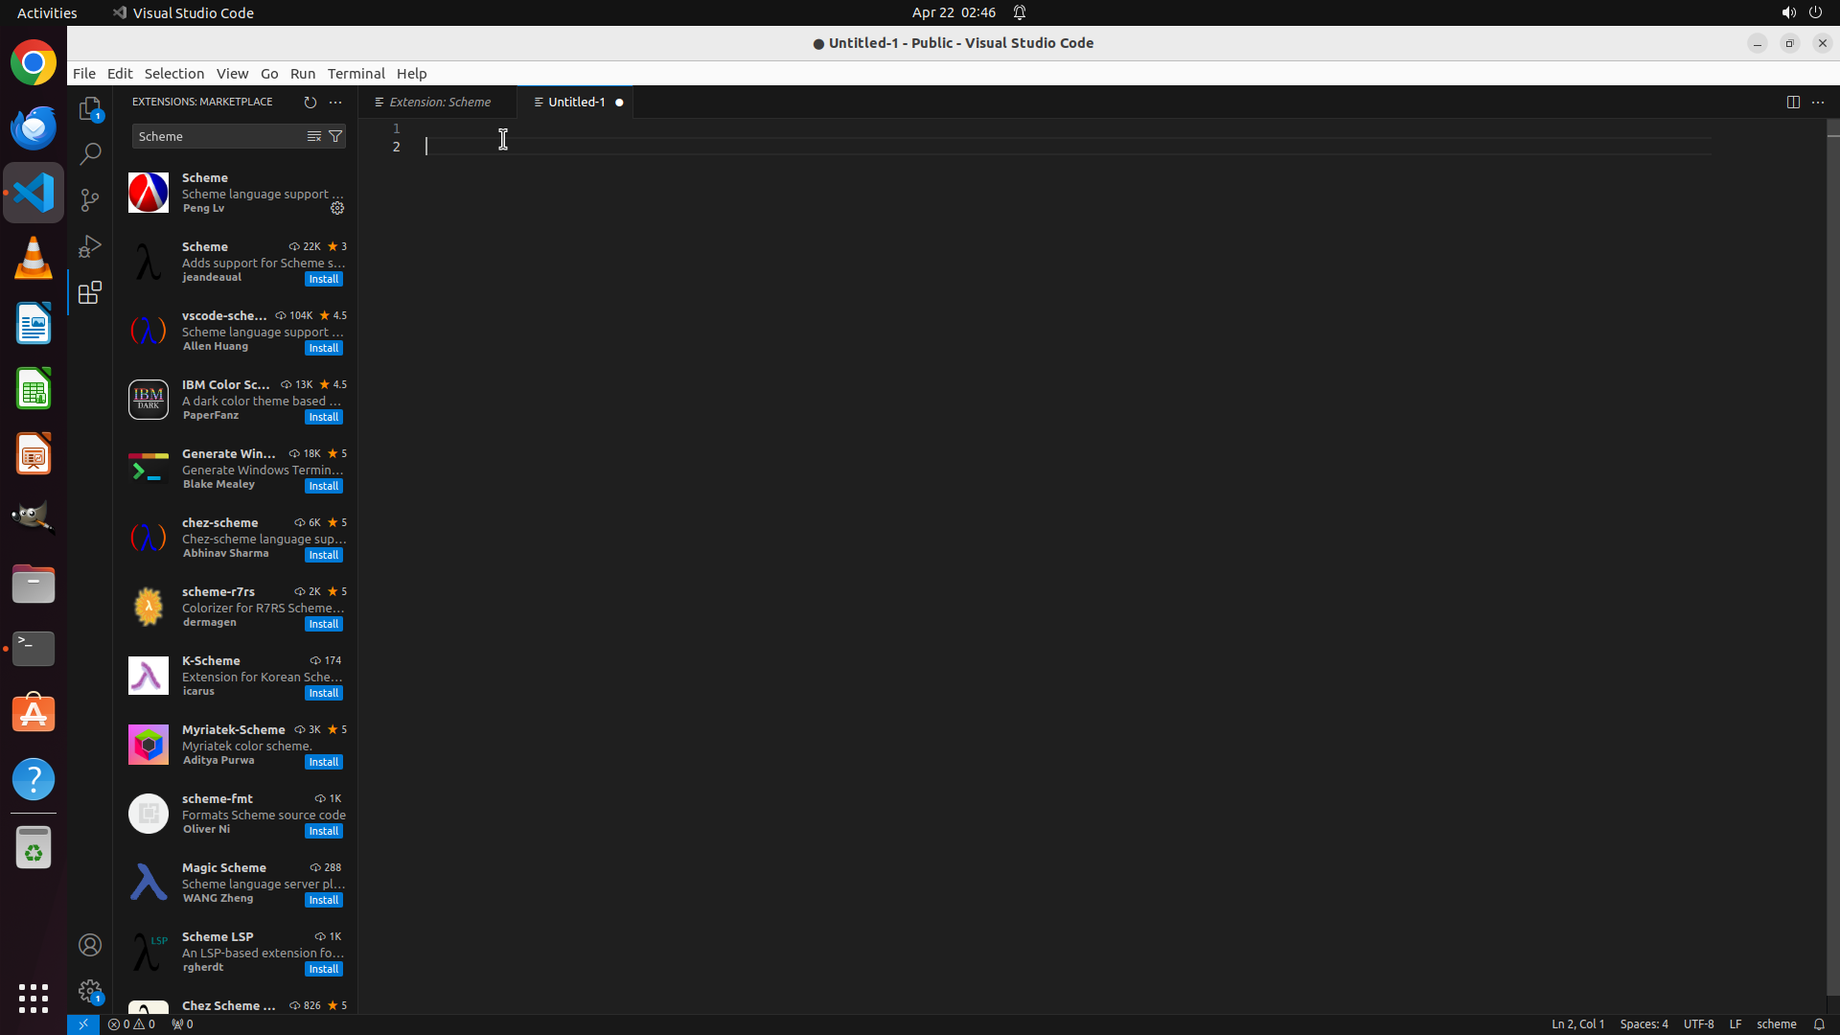This screenshot has height=1035, width=1840.
Task: Install the Magic Scheme extension
Action: [x=323, y=900]
